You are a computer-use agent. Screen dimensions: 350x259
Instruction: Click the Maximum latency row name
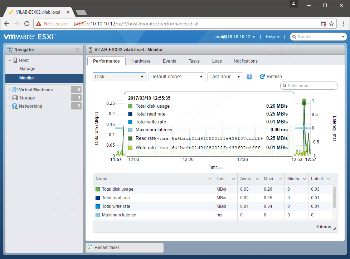pos(119,215)
